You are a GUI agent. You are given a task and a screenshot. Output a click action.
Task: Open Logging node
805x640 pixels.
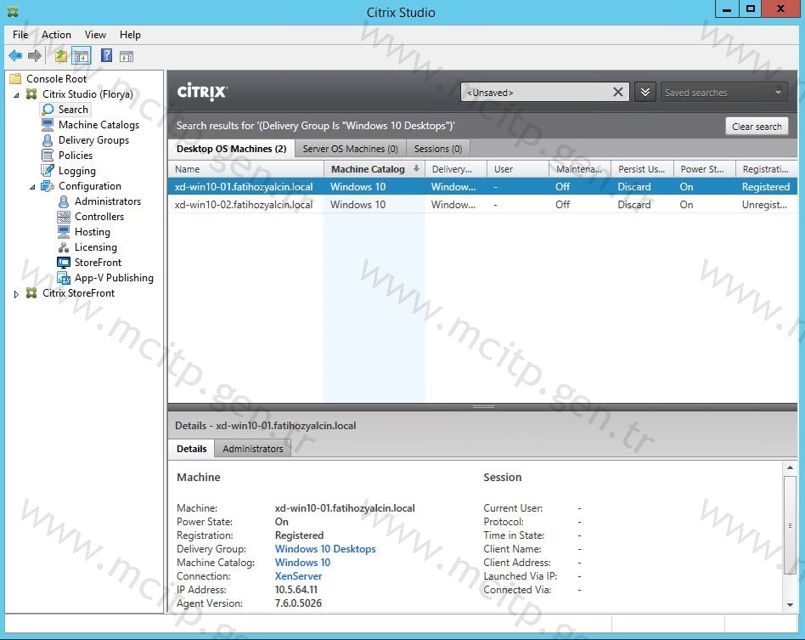point(76,171)
